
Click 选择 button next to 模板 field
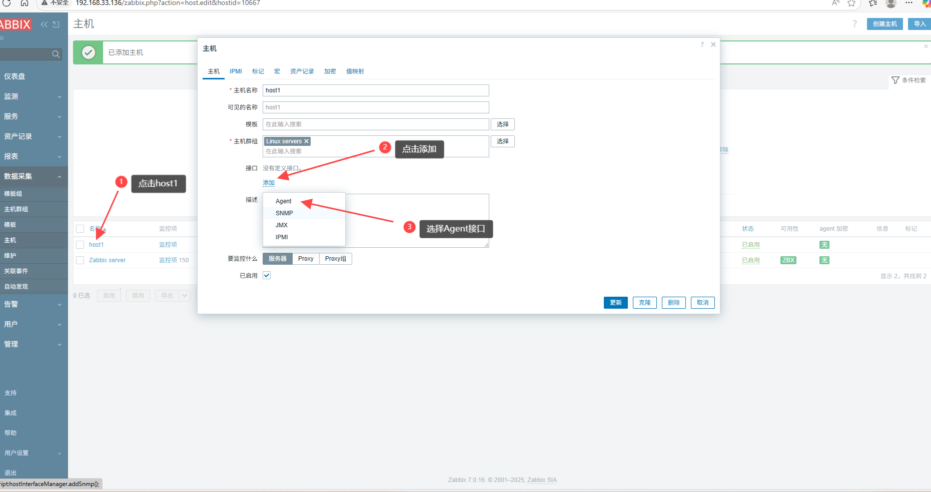coord(503,124)
